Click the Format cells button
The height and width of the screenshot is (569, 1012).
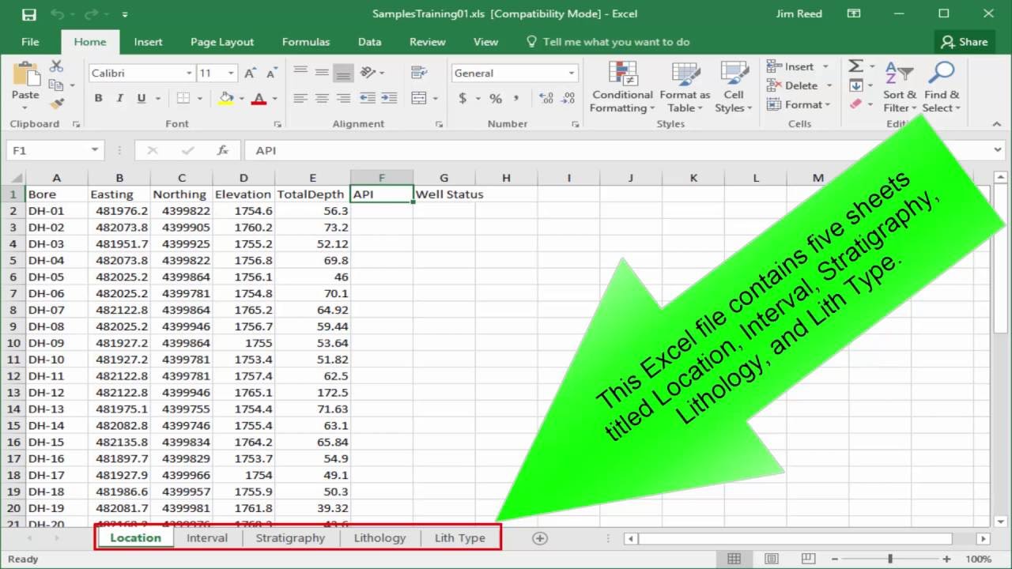(799, 104)
